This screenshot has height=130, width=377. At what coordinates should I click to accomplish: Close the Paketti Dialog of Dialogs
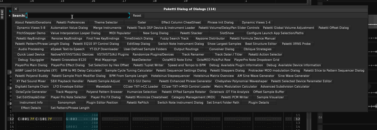click(x=16, y=9)
